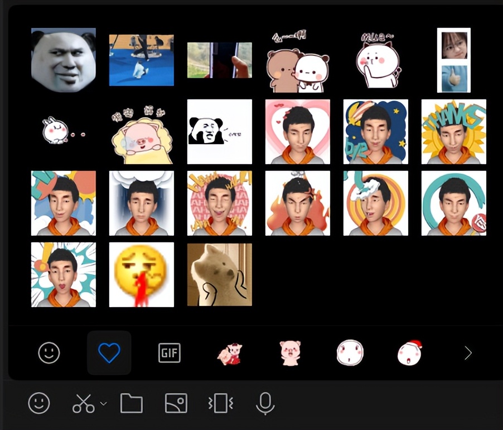
Task: Open the white blob face sticker pack
Action: pyautogui.click(x=350, y=352)
